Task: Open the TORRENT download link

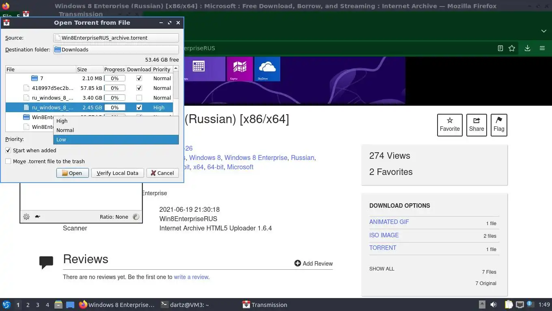Action: click(383, 248)
